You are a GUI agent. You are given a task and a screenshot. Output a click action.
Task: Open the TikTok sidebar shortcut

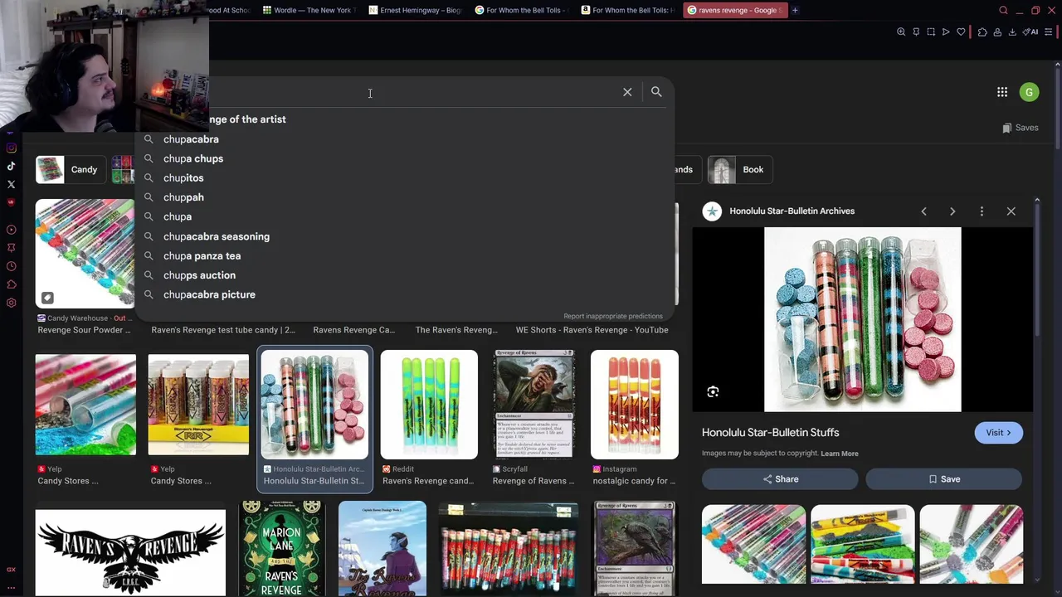point(11,166)
